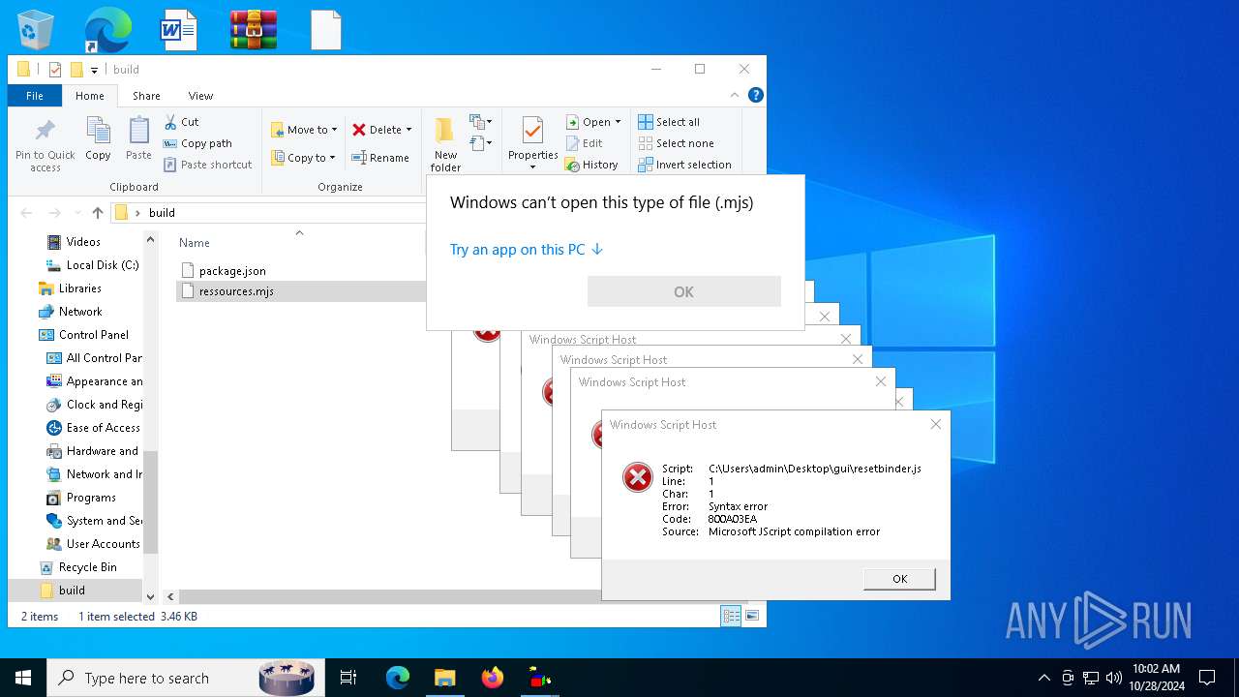Open the Copy to dropdown

(303, 158)
